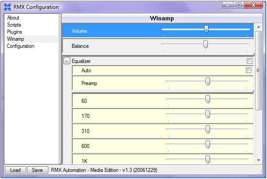267x179 pixels.
Task: Click the Winamp panel header
Action: point(162,18)
